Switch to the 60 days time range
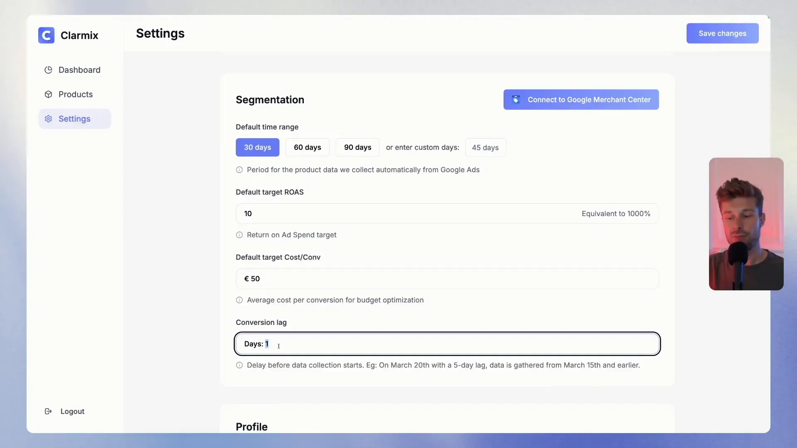The image size is (797, 448). (307, 147)
